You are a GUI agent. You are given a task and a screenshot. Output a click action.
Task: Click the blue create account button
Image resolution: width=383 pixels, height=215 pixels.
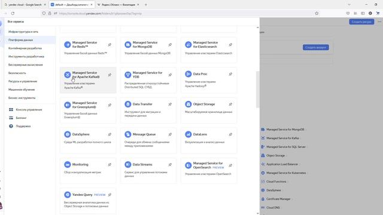pos(315,47)
